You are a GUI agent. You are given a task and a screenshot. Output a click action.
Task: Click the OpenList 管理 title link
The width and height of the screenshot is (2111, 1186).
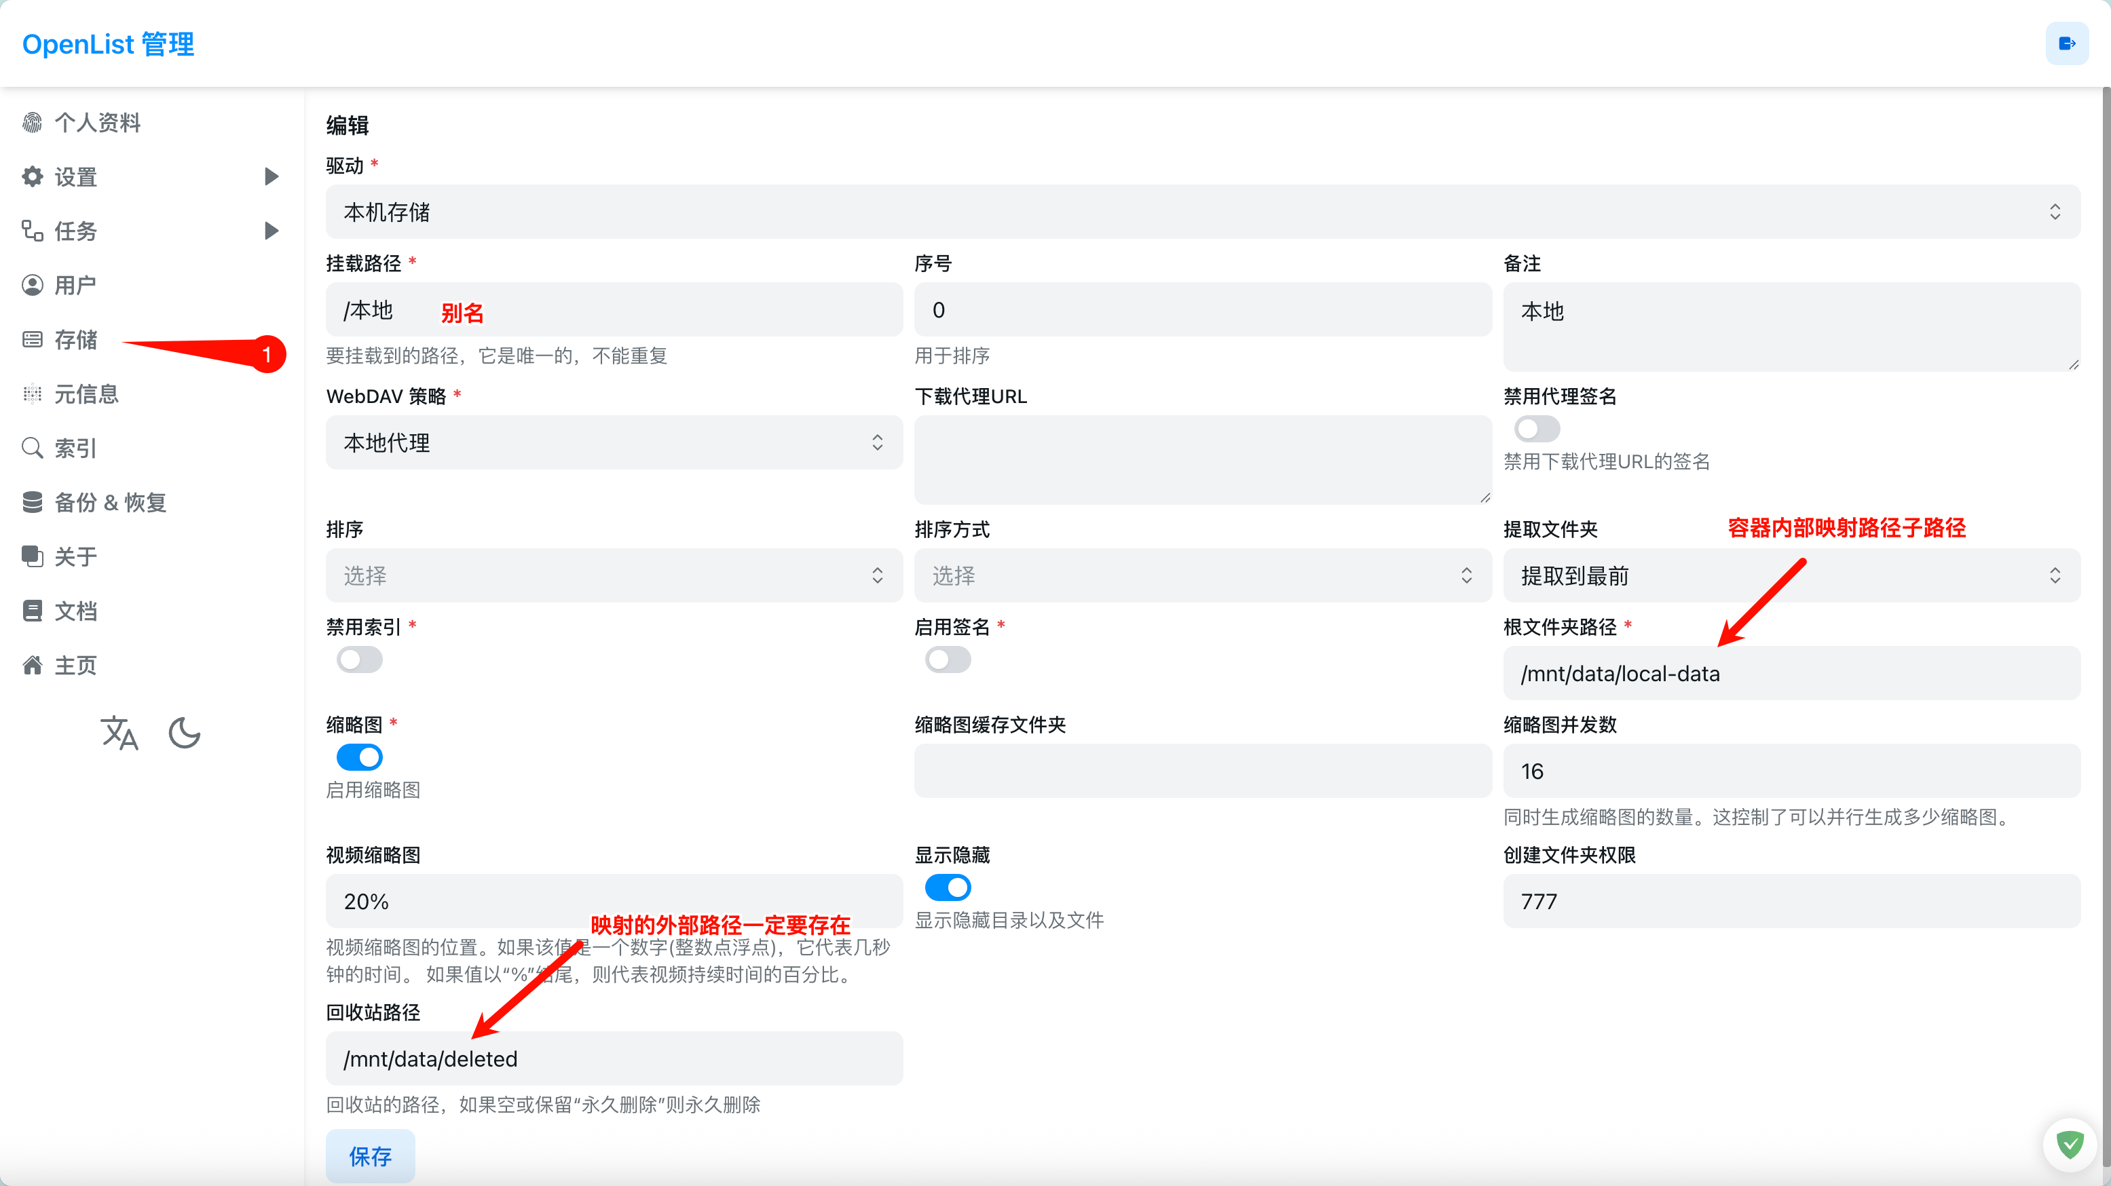[108, 44]
